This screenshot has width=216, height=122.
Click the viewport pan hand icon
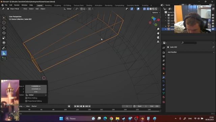(x=158, y=33)
